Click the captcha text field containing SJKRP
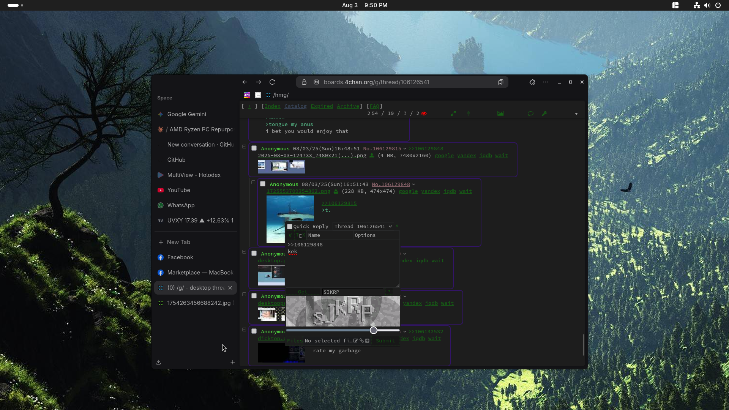The width and height of the screenshot is (729, 410). coord(353,292)
